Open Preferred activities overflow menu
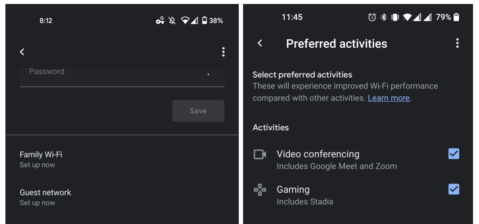Viewport: 479px width, 224px height. tap(457, 43)
